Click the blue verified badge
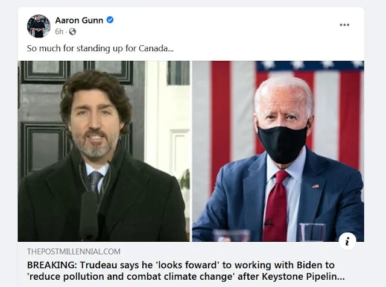Viewport: 386px width, 287px height. [110, 20]
